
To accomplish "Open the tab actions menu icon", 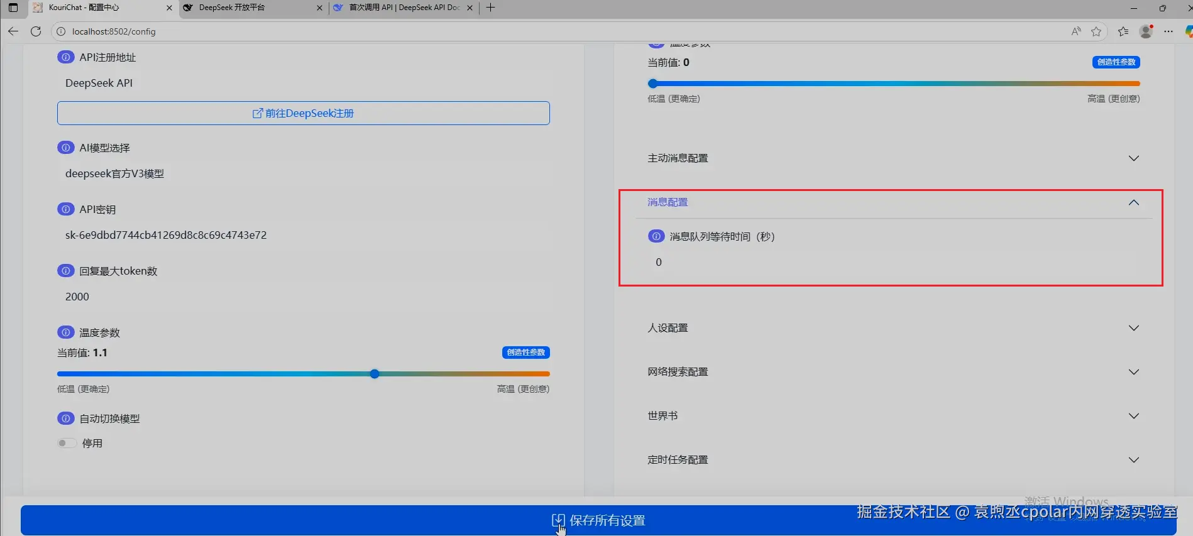I will click(13, 8).
